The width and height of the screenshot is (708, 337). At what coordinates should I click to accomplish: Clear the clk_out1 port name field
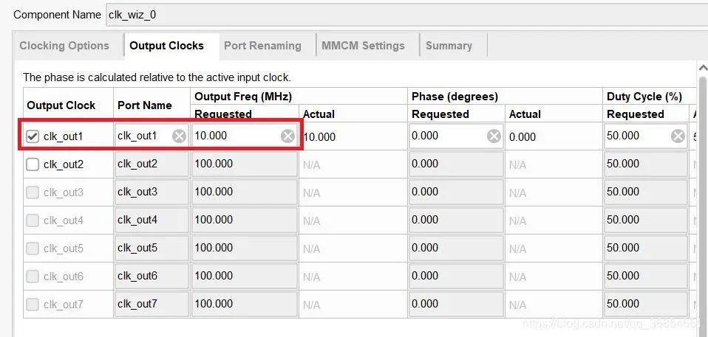click(179, 136)
